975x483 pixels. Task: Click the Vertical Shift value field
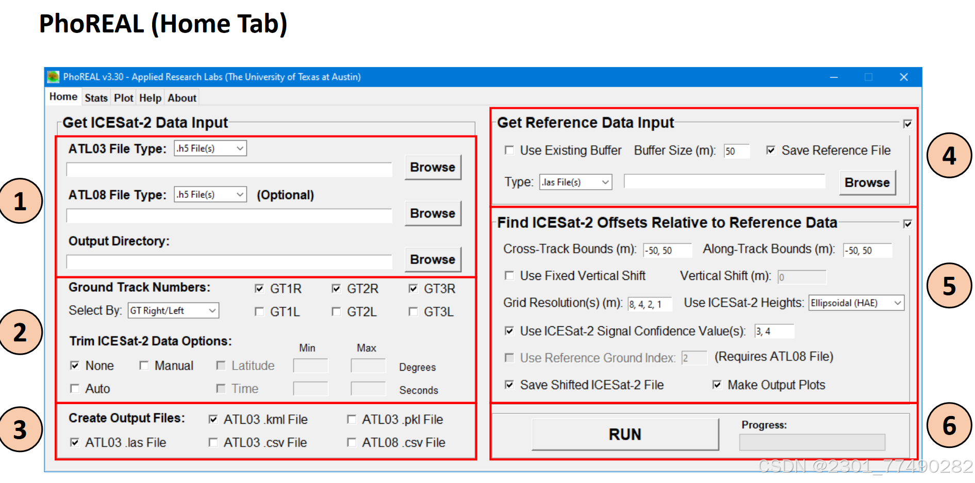point(802,277)
